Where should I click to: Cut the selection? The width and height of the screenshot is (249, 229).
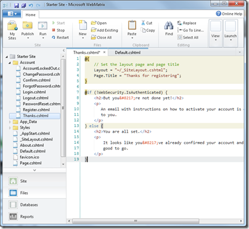147,23
